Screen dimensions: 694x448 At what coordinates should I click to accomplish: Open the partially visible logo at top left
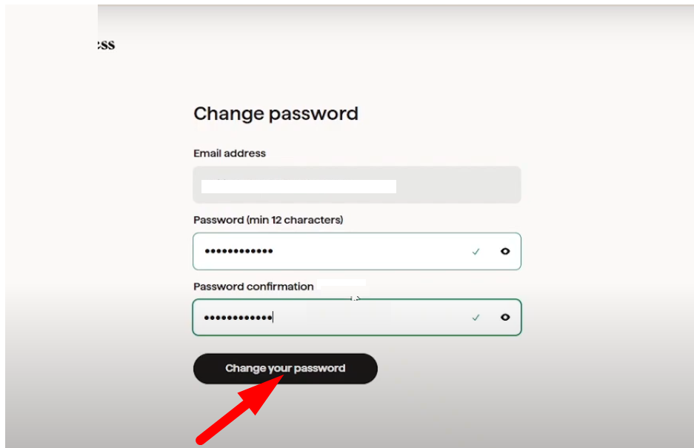pos(106,44)
